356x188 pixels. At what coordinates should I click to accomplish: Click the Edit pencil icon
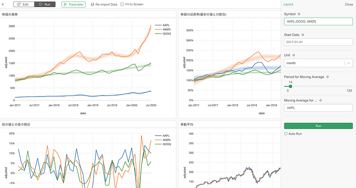coord(19,4)
